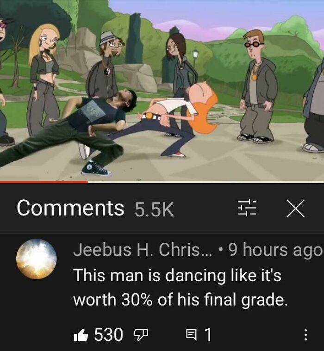Click the 9 hours ago timestamp
This screenshot has width=324, height=351.
[x=275, y=250]
